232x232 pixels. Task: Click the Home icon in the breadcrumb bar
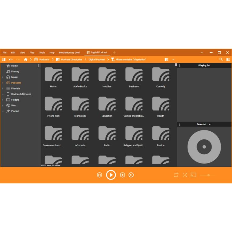(x=26, y=59)
